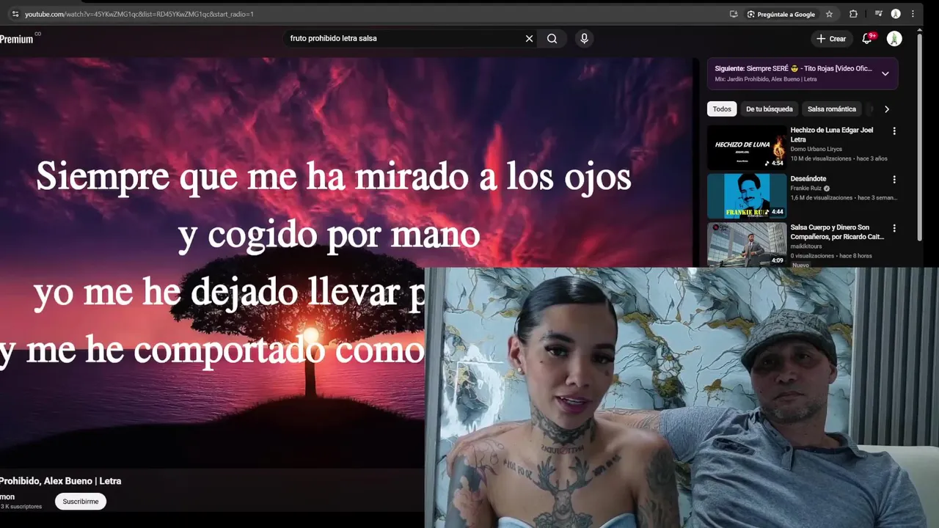Click the search magnifier button
The height and width of the screenshot is (528, 939).
(x=552, y=39)
